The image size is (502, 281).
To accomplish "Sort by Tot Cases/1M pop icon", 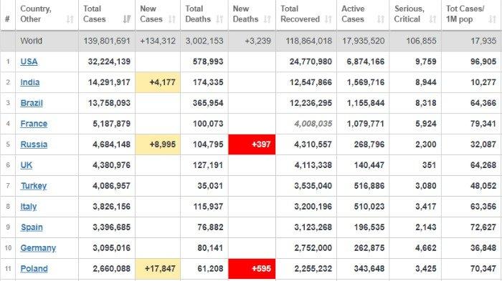I will pyautogui.click(x=493, y=19).
